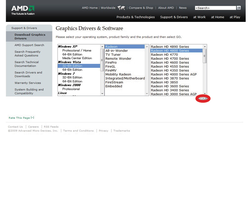Open Search Frequently Asked Questions
Screen dimensions: 251x208
(x=27, y=54)
